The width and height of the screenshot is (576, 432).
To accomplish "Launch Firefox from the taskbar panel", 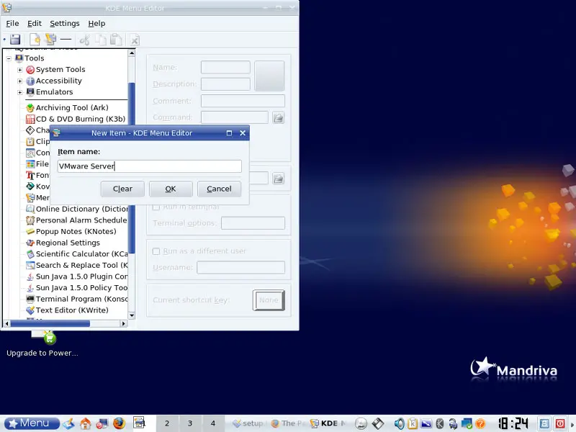I will click(119, 423).
